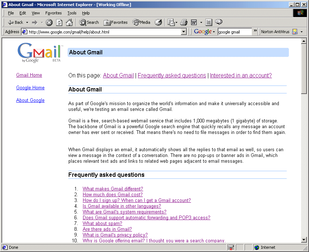Click the address bar URL field
The width and height of the screenshot is (309, 252).
104,32
